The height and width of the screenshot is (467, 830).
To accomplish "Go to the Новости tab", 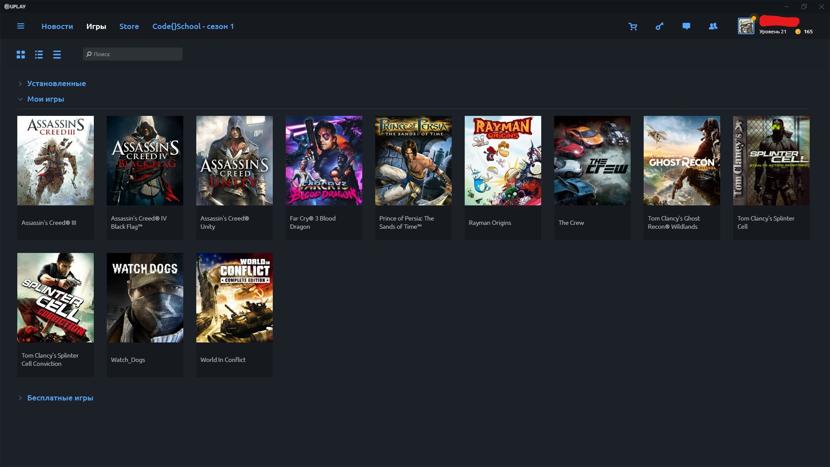I will 57,26.
